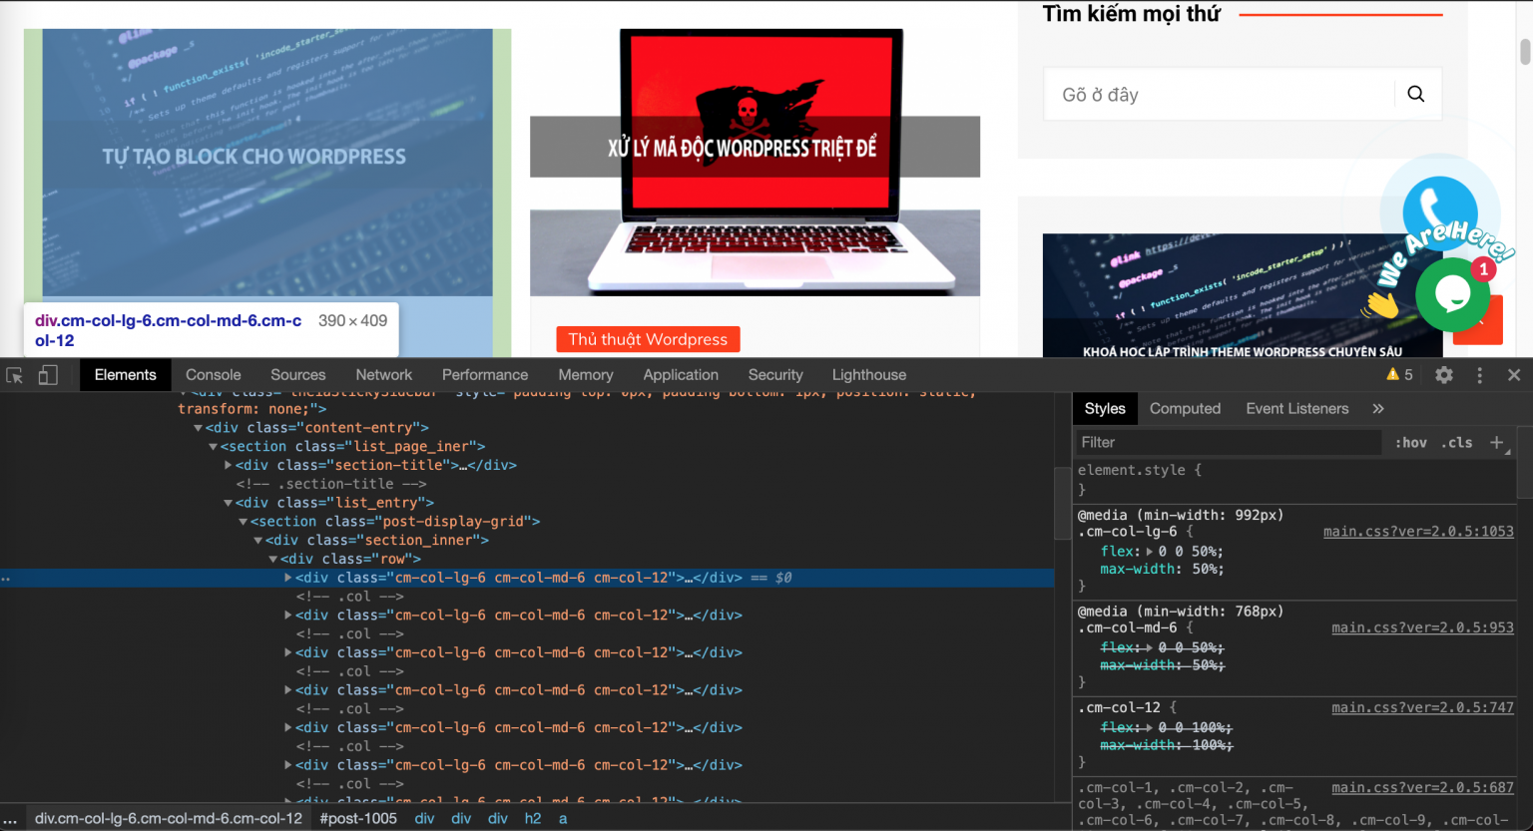Click the search magnifier icon in the sidebar
This screenshot has width=1533, height=831.
[x=1416, y=94]
